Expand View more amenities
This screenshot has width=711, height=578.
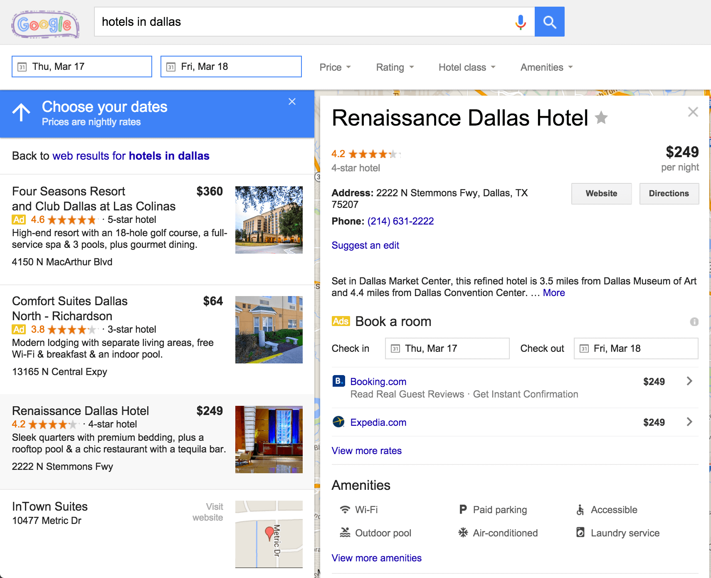(x=376, y=558)
